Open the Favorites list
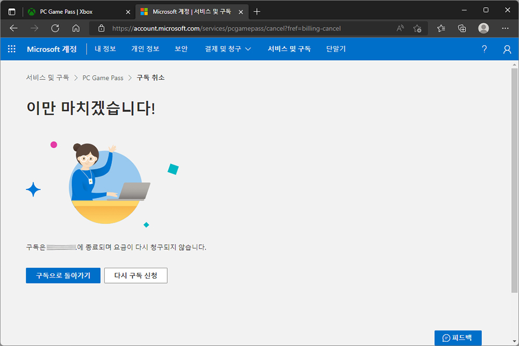This screenshot has width=519, height=346. tap(441, 29)
